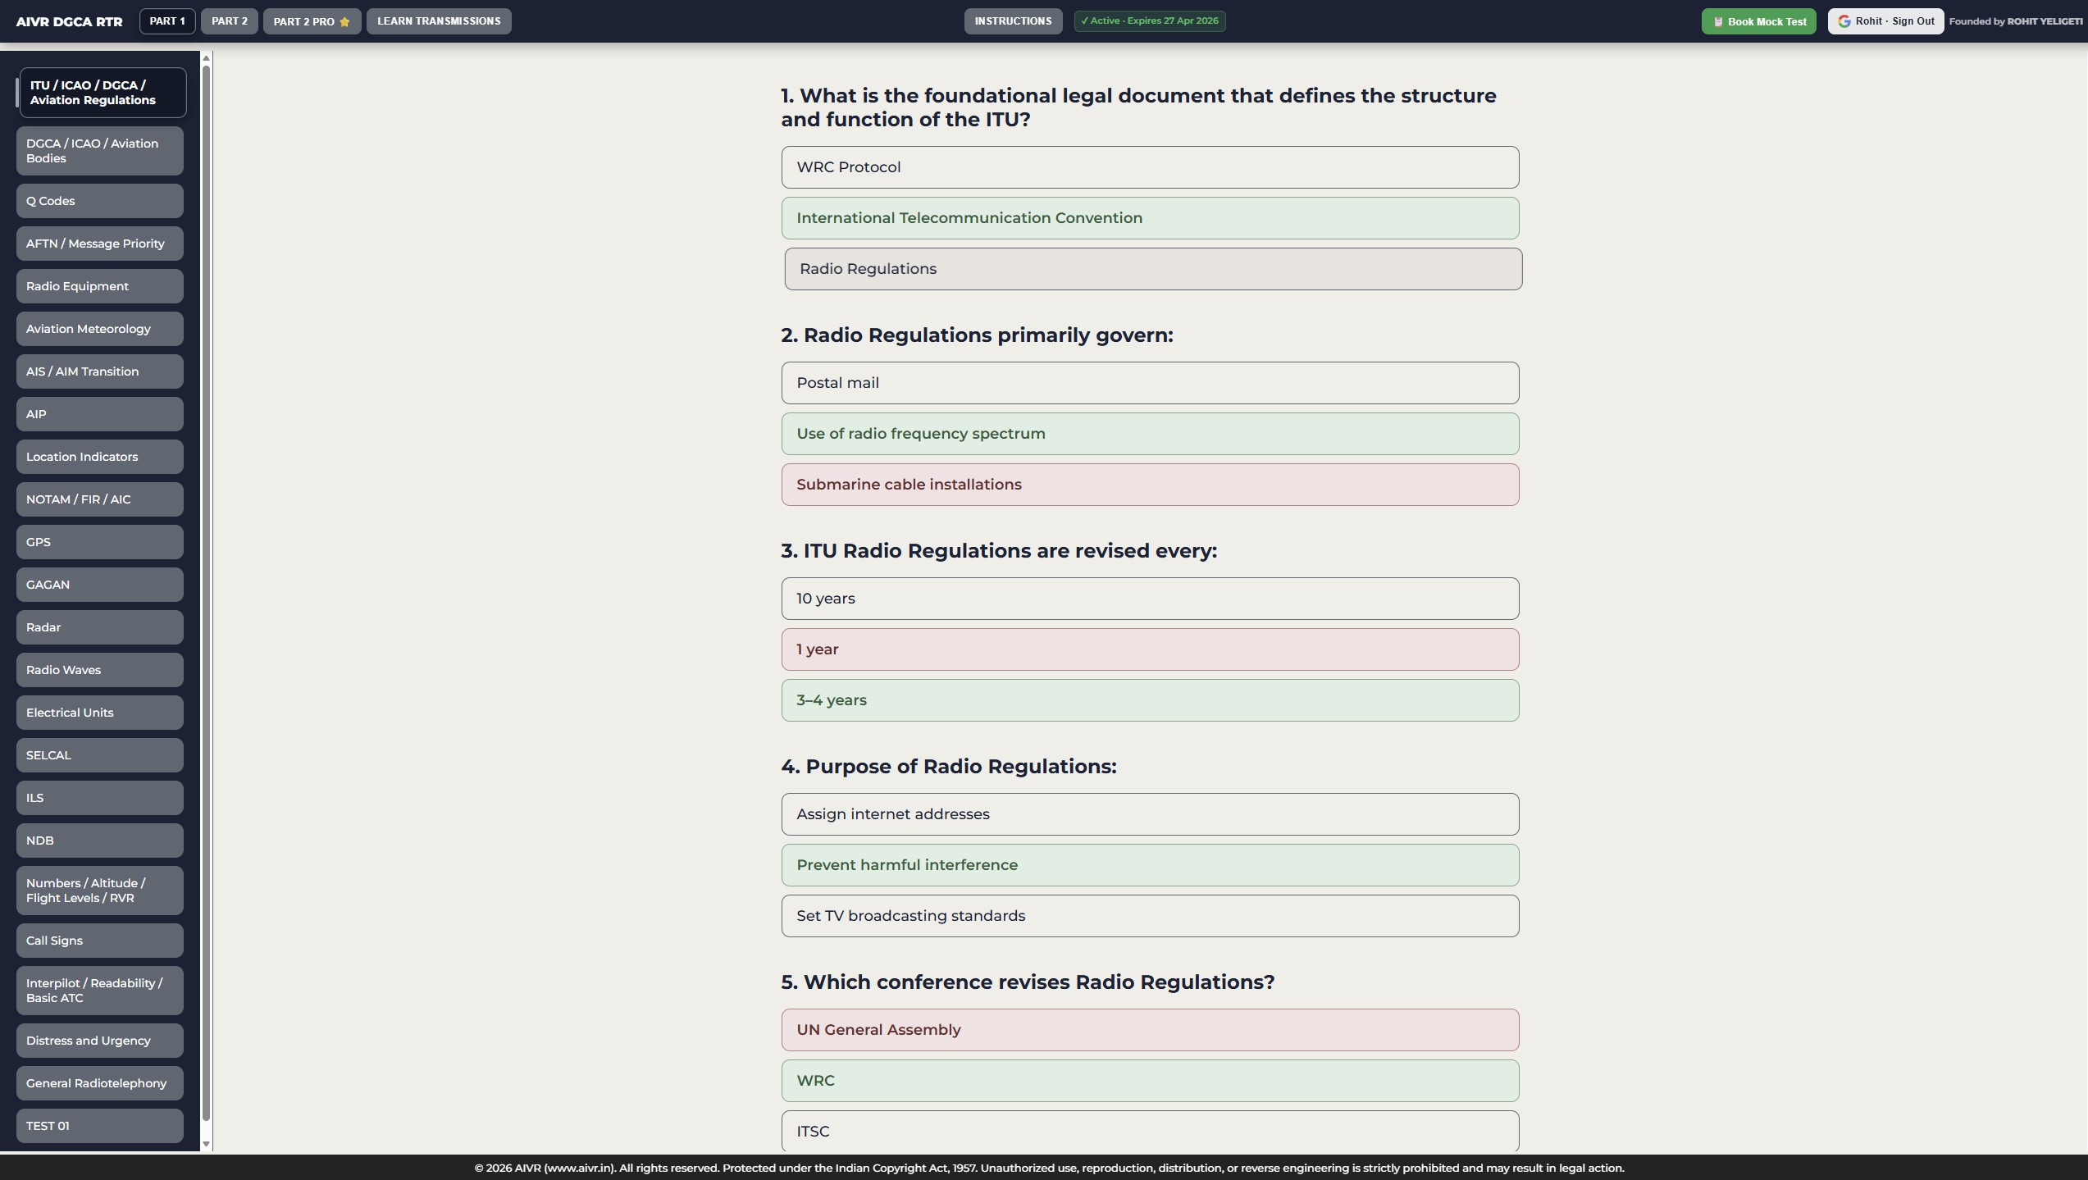This screenshot has height=1180, width=2088.
Task: Open the Aviation Meteorology topic
Action: point(99,329)
